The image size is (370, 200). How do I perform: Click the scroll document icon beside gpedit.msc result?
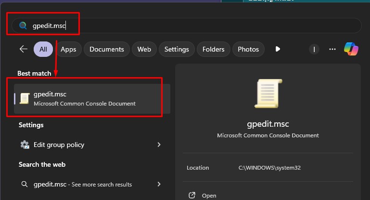25,99
